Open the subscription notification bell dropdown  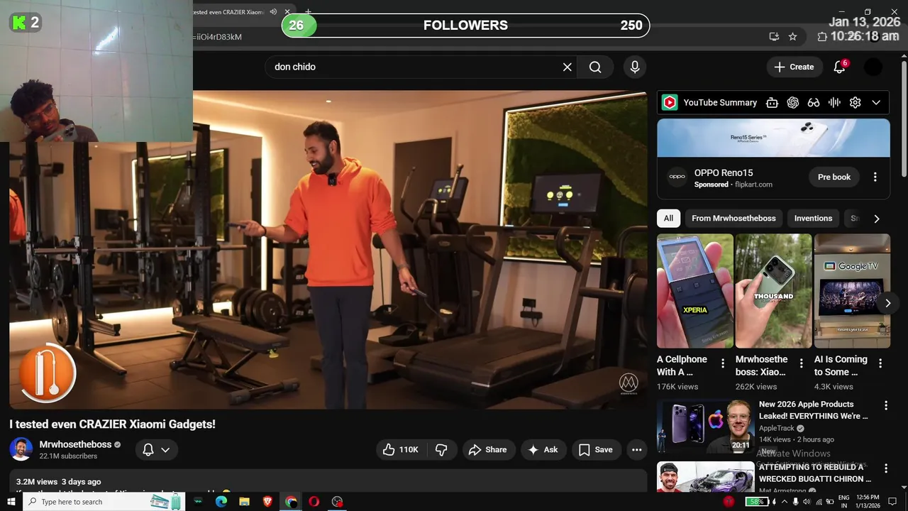(x=156, y=449)
